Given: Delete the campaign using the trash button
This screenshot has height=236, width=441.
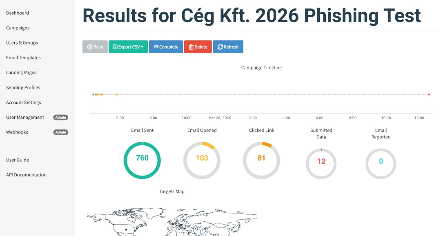Looking at the screenshot, I should 198,47.
